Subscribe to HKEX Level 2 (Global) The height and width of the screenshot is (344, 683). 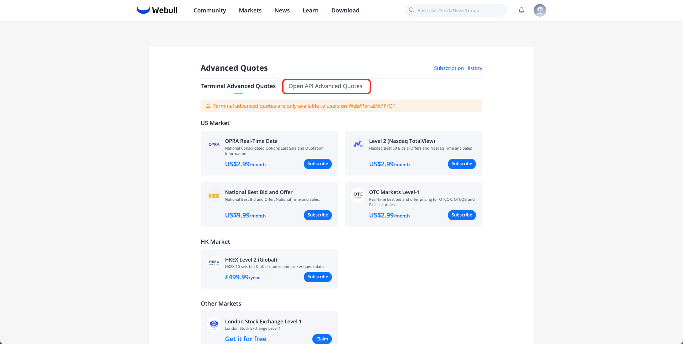pos(318,277)
